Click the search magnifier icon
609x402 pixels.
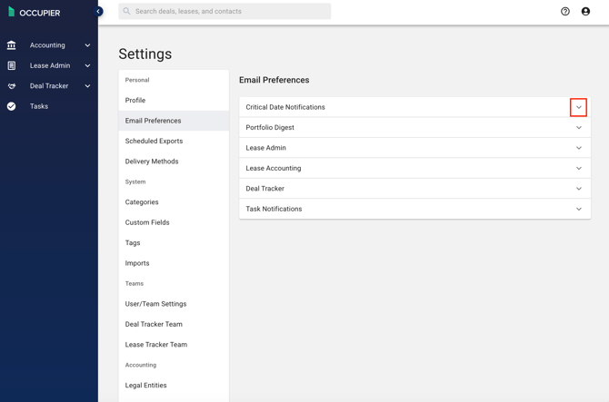[x=126, y=11]
